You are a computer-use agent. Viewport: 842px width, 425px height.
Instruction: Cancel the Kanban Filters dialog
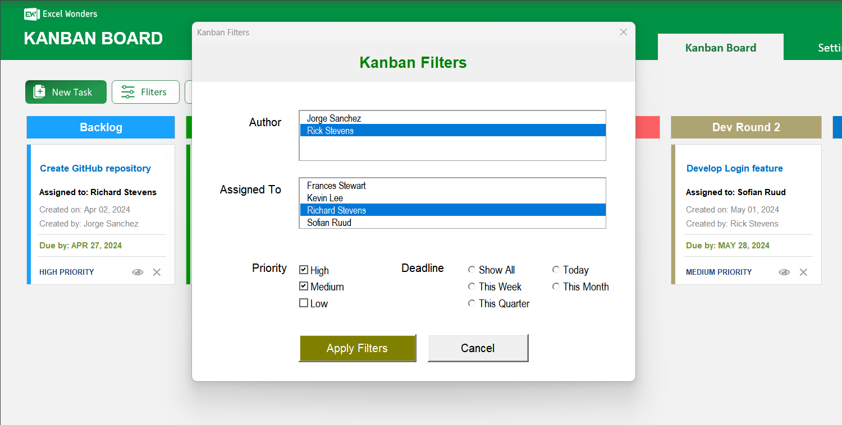478,348
